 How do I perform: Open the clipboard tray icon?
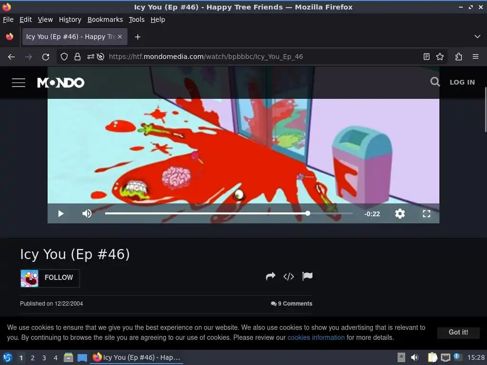click(x=432, y=357)
